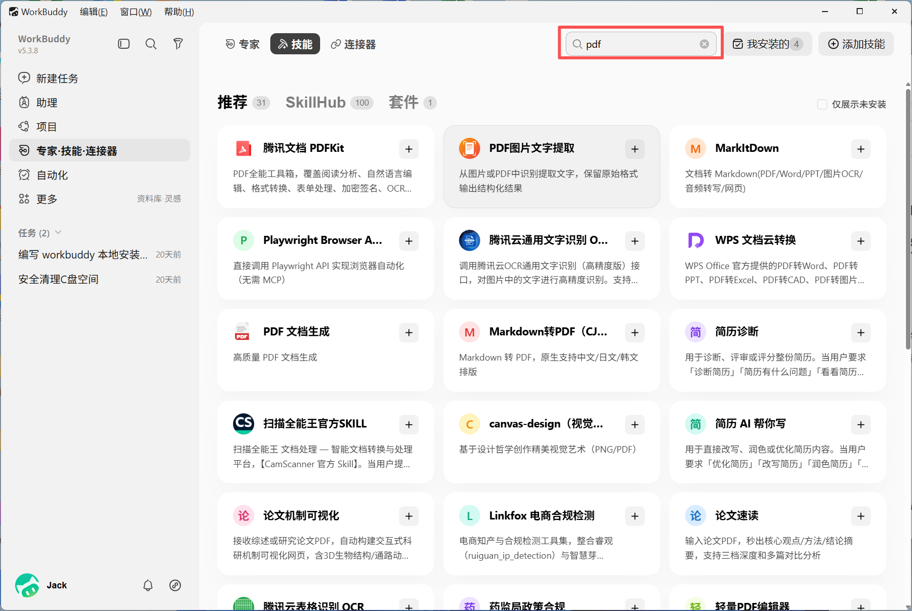Add the PDF 文档生成 skill
Viewport: 912px width, 611px height.
pos(409,332)
